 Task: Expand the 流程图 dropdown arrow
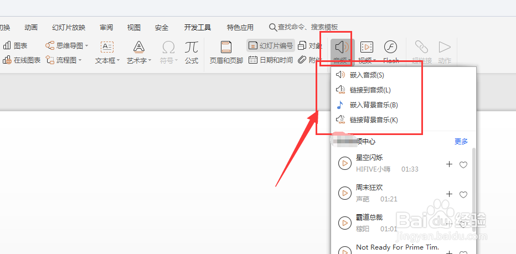(80, 60)
